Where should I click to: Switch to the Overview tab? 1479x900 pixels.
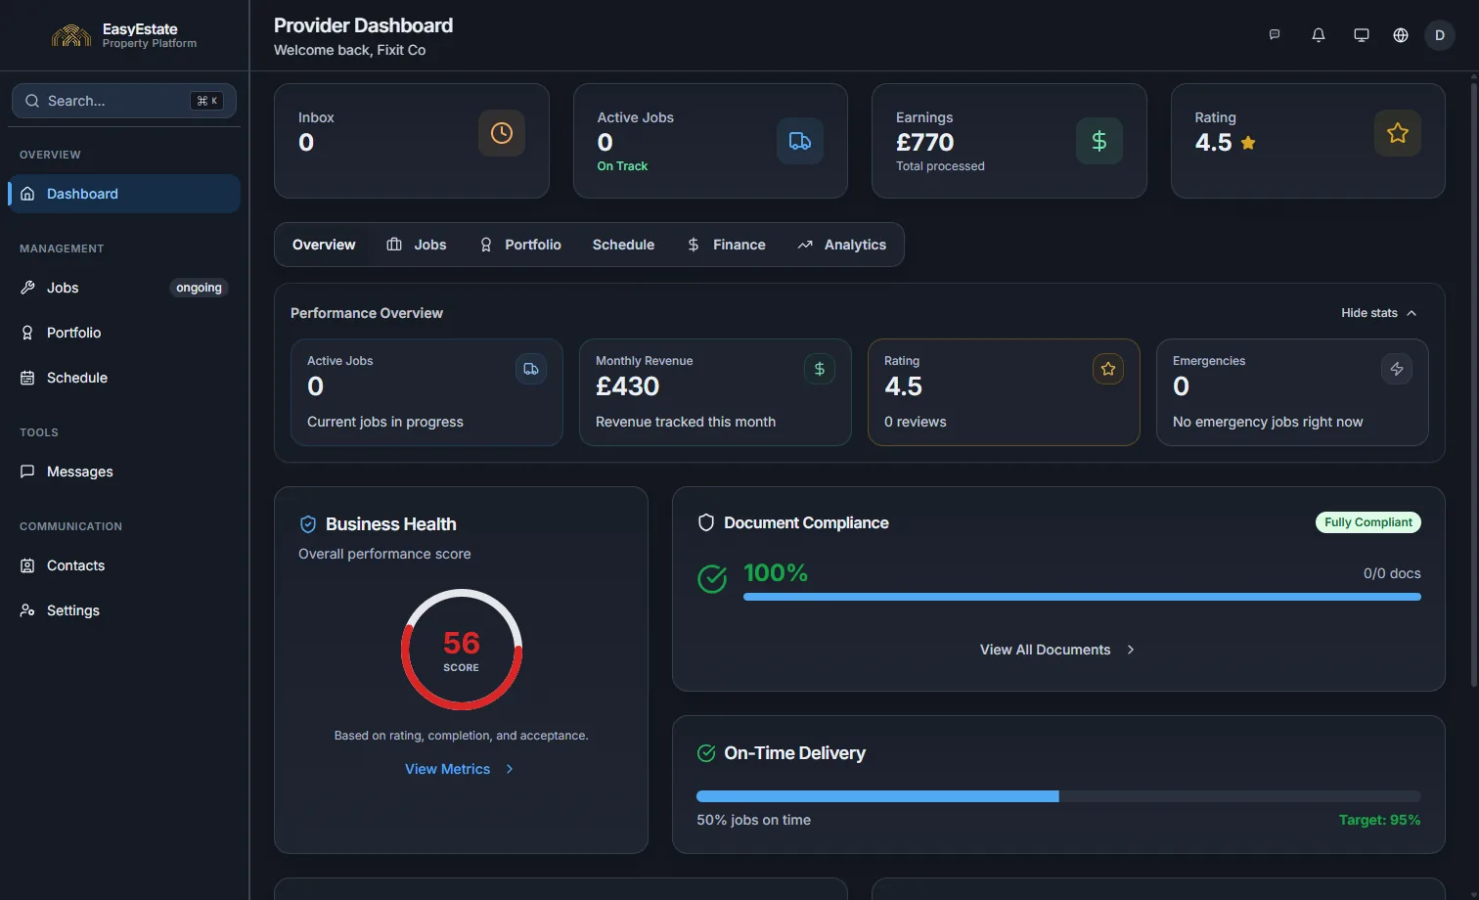pos(324,245)
